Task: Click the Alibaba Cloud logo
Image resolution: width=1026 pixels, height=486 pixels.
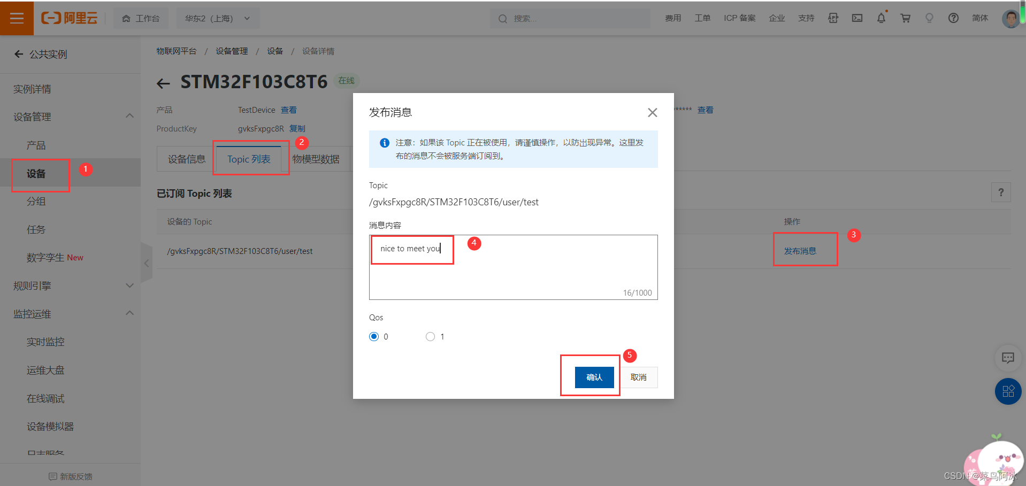Action: tap(69, 18)
